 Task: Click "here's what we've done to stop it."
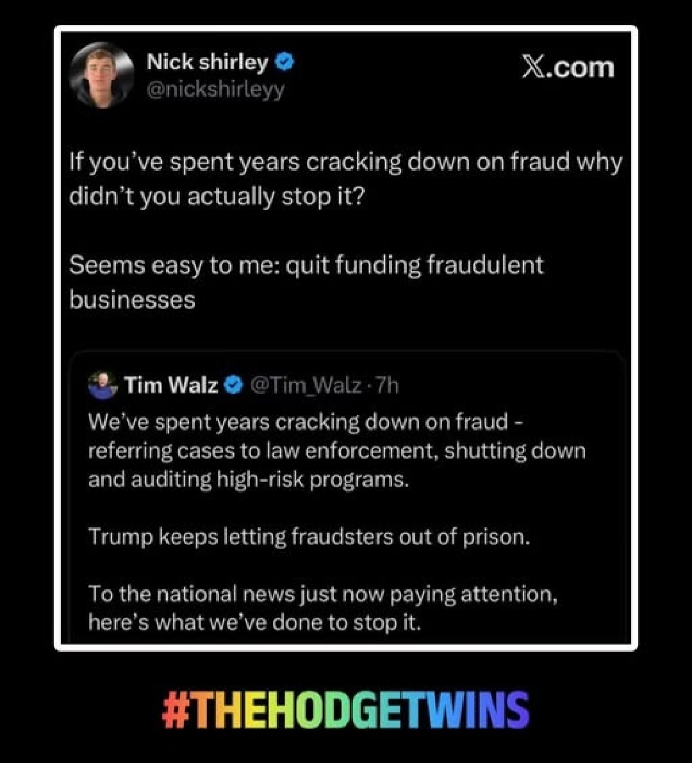[254, 622]
